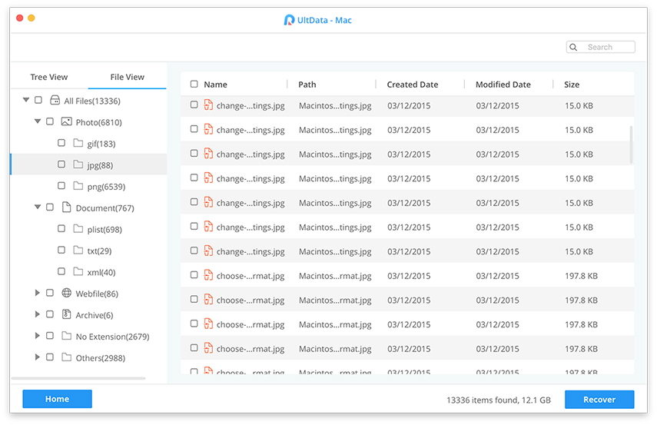Click the txt folder icon

(78, 250)
